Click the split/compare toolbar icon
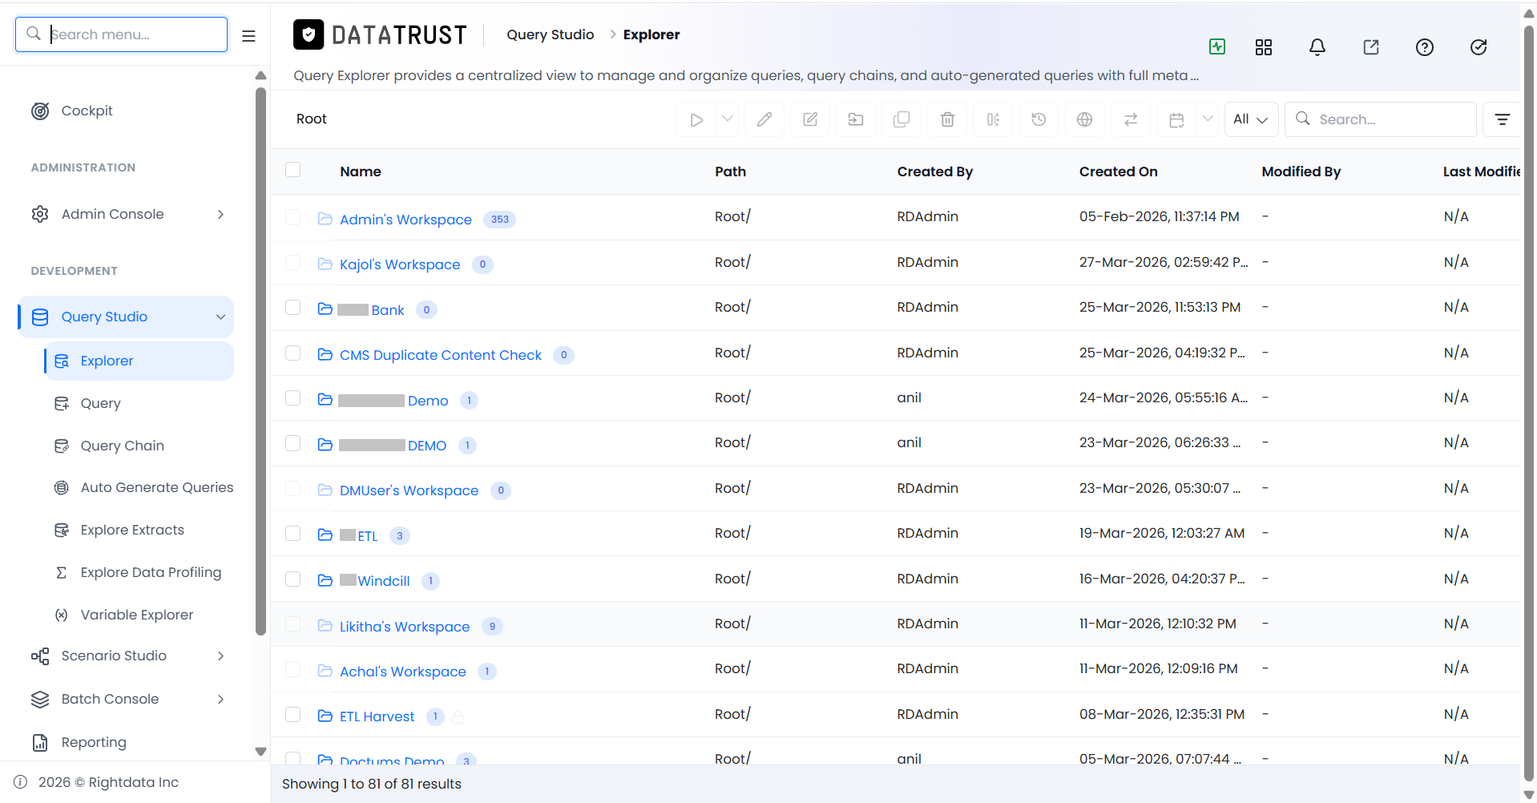The image size is (1537, 803). click(993, 119)
